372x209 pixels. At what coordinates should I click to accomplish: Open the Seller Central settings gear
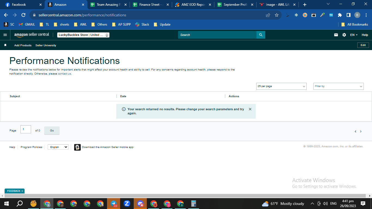pyautogui.click(x=344, y=35)
